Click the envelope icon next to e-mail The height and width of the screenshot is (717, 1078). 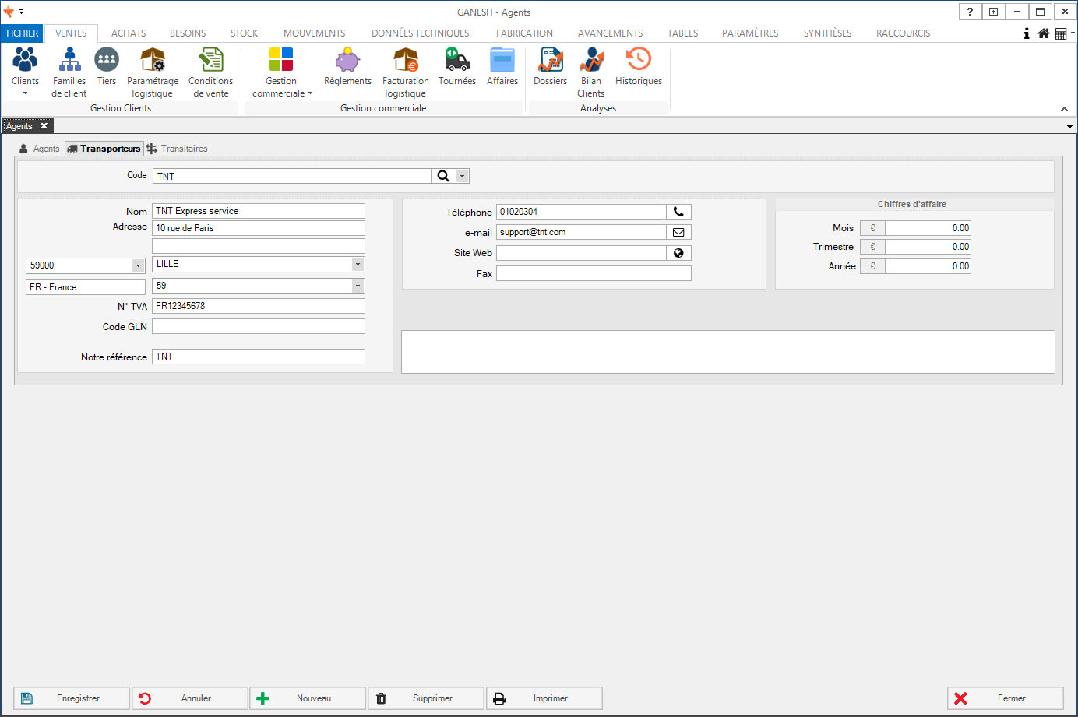(678, 232)
